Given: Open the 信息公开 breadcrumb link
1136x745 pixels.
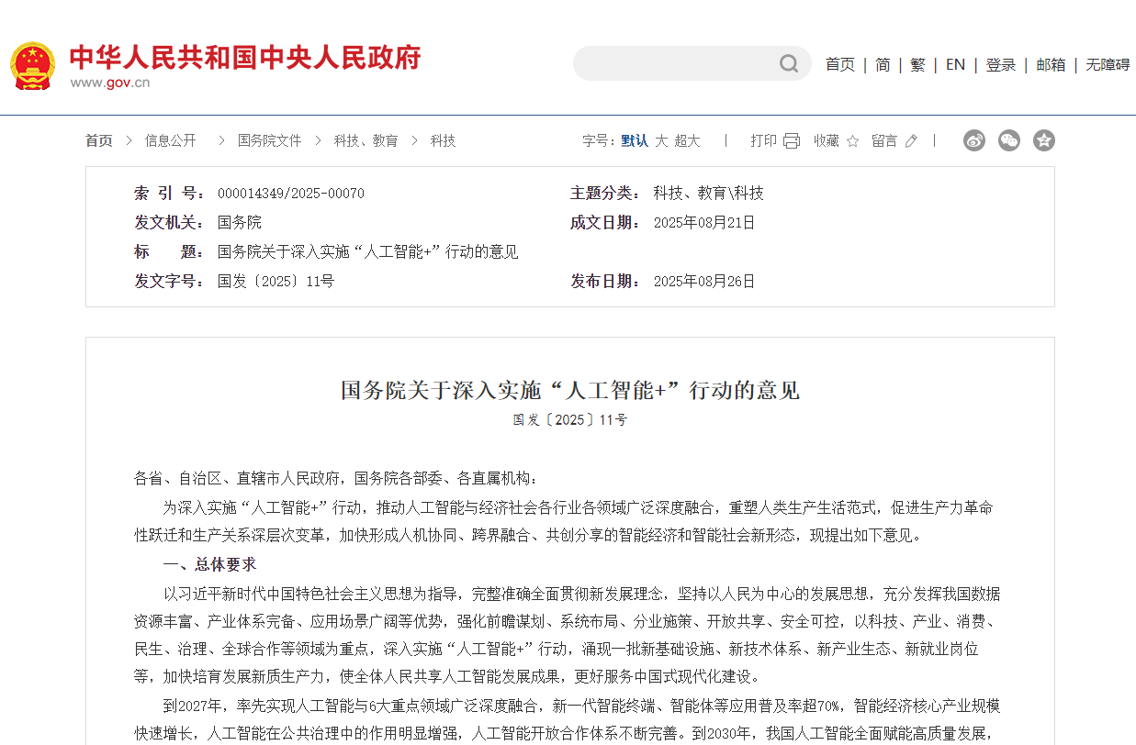Looking at the screenshot, I should [x=170, y=140].
